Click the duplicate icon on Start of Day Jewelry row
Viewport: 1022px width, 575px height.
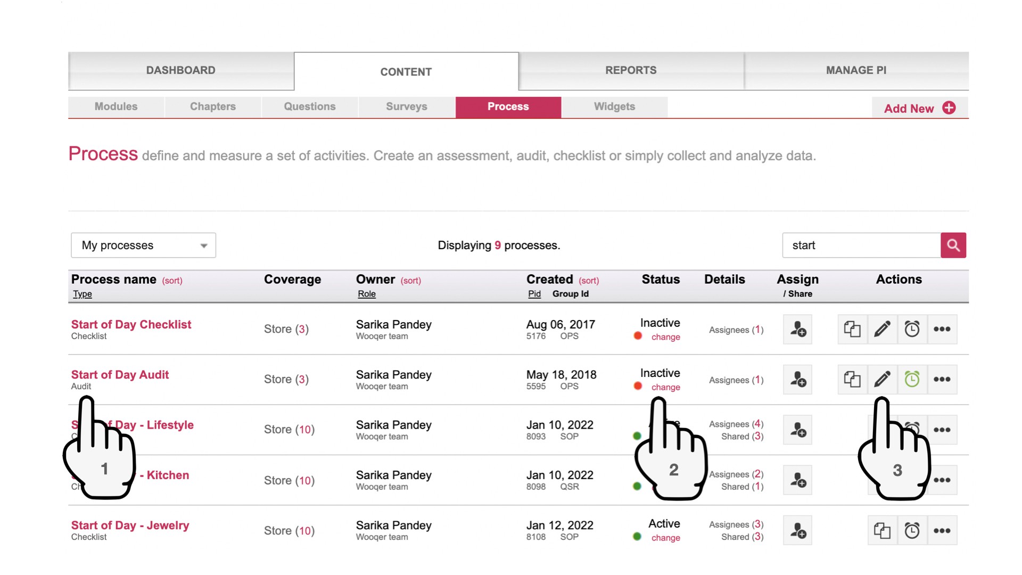tap(882, 530)
